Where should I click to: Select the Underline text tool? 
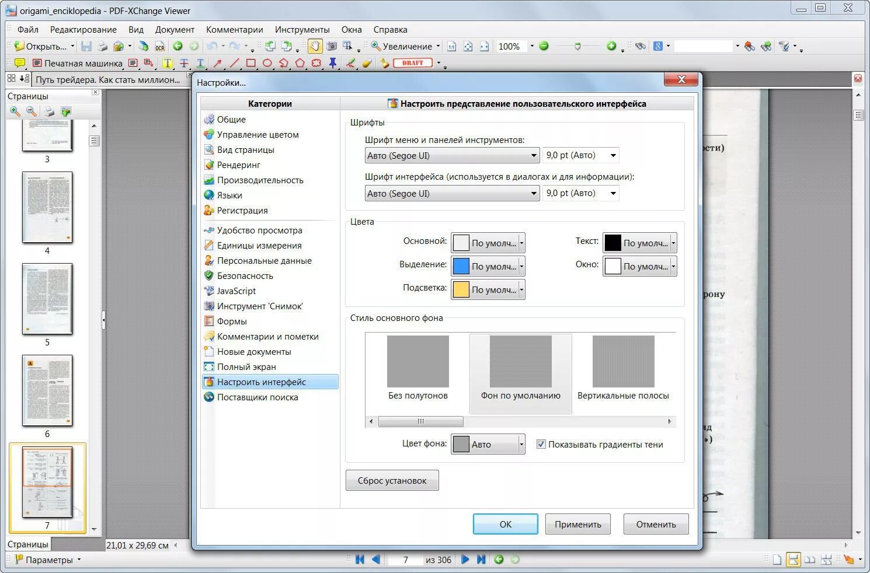pos(200,63)
